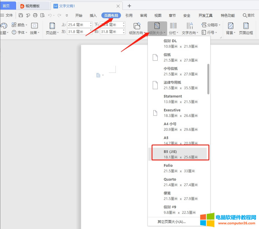
Task: Open the 文件 (File) menu
Action: (9, 15)
